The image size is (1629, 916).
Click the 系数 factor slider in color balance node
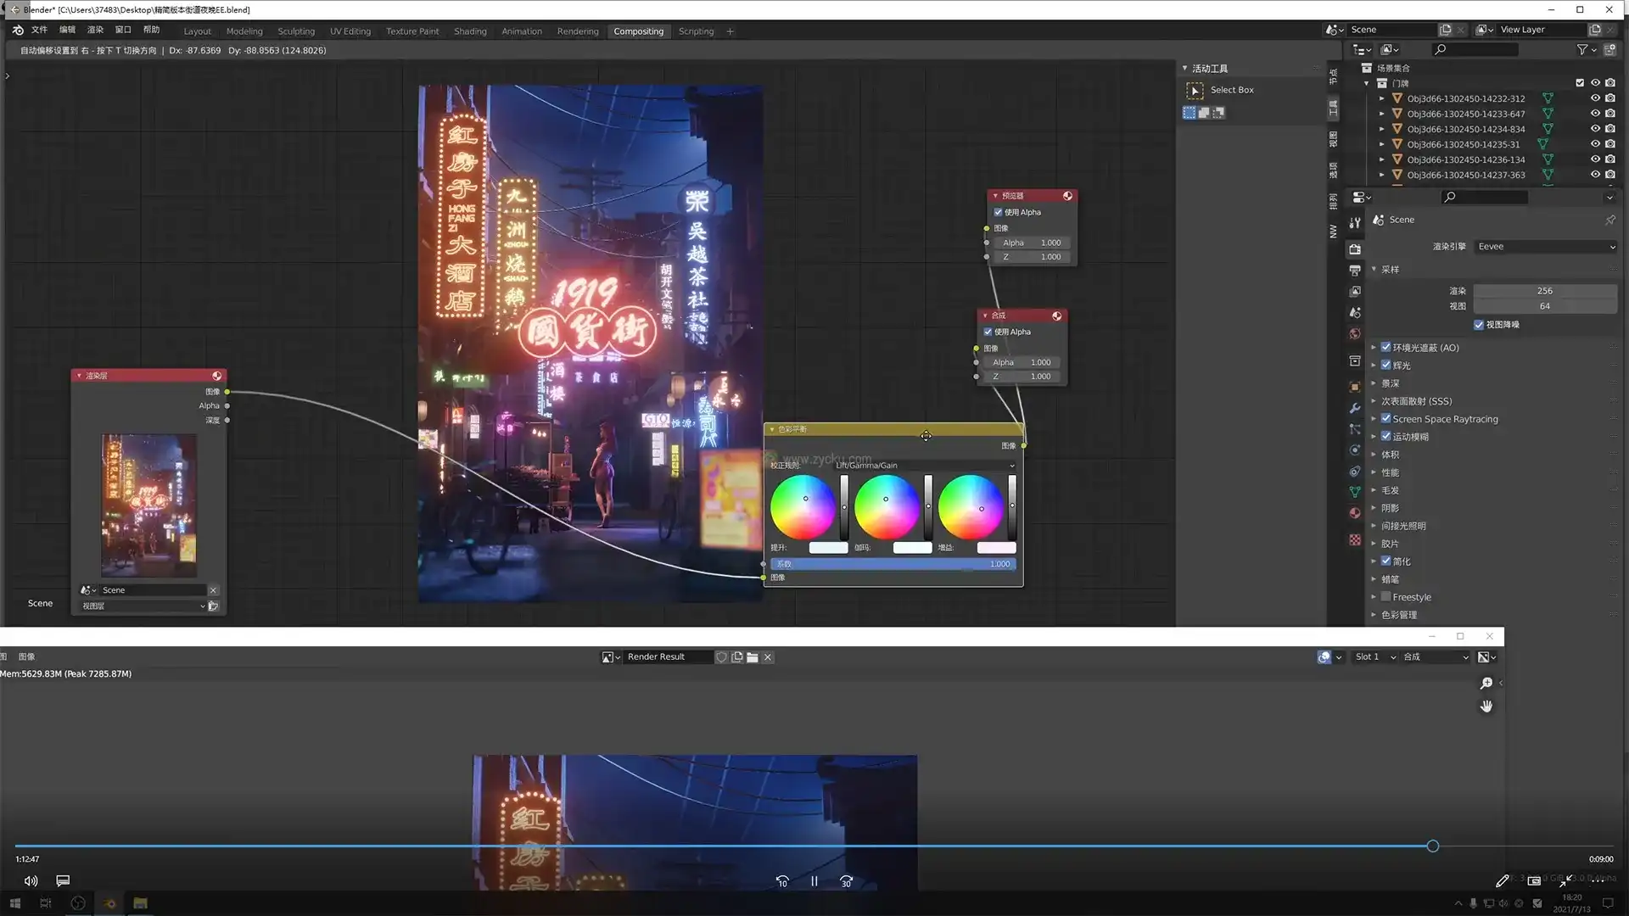click(893, 564)
